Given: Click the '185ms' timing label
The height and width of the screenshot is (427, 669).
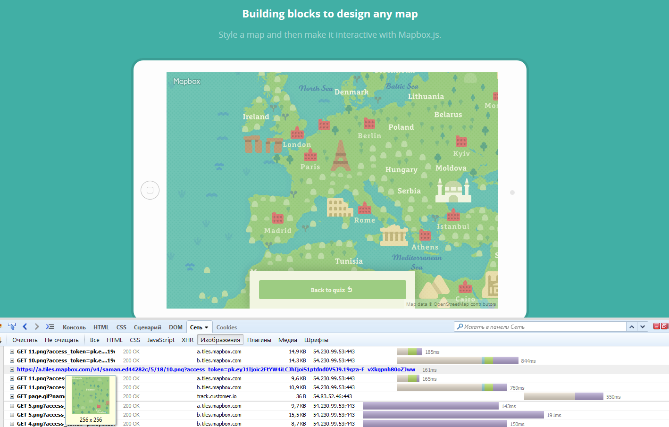Looking at the screenshot, I should coord(432,352).
